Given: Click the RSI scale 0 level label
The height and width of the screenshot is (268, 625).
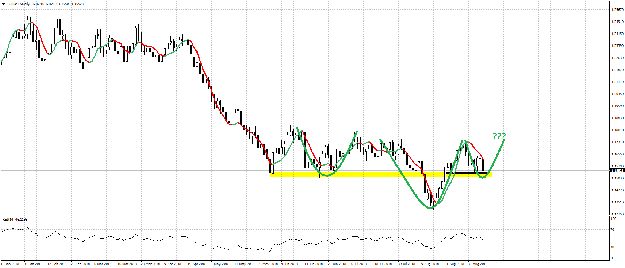Looking at the screenshot, I should pyautogui.click(x=612, y=258).
